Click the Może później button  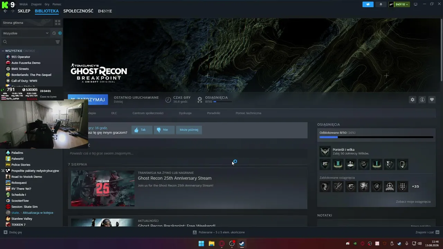click(x=189, y=130)
